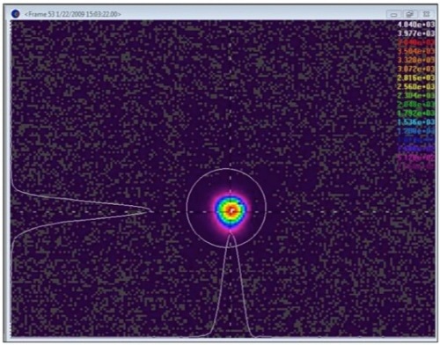
Task: Restore the Frame 53 window
Action: point(410,14)
